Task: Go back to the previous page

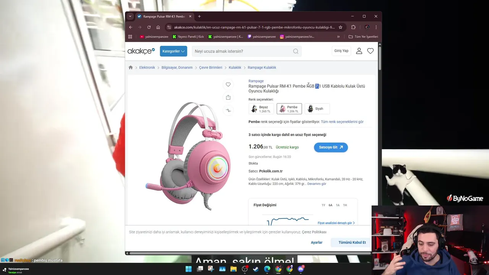Action: point(131,27)
